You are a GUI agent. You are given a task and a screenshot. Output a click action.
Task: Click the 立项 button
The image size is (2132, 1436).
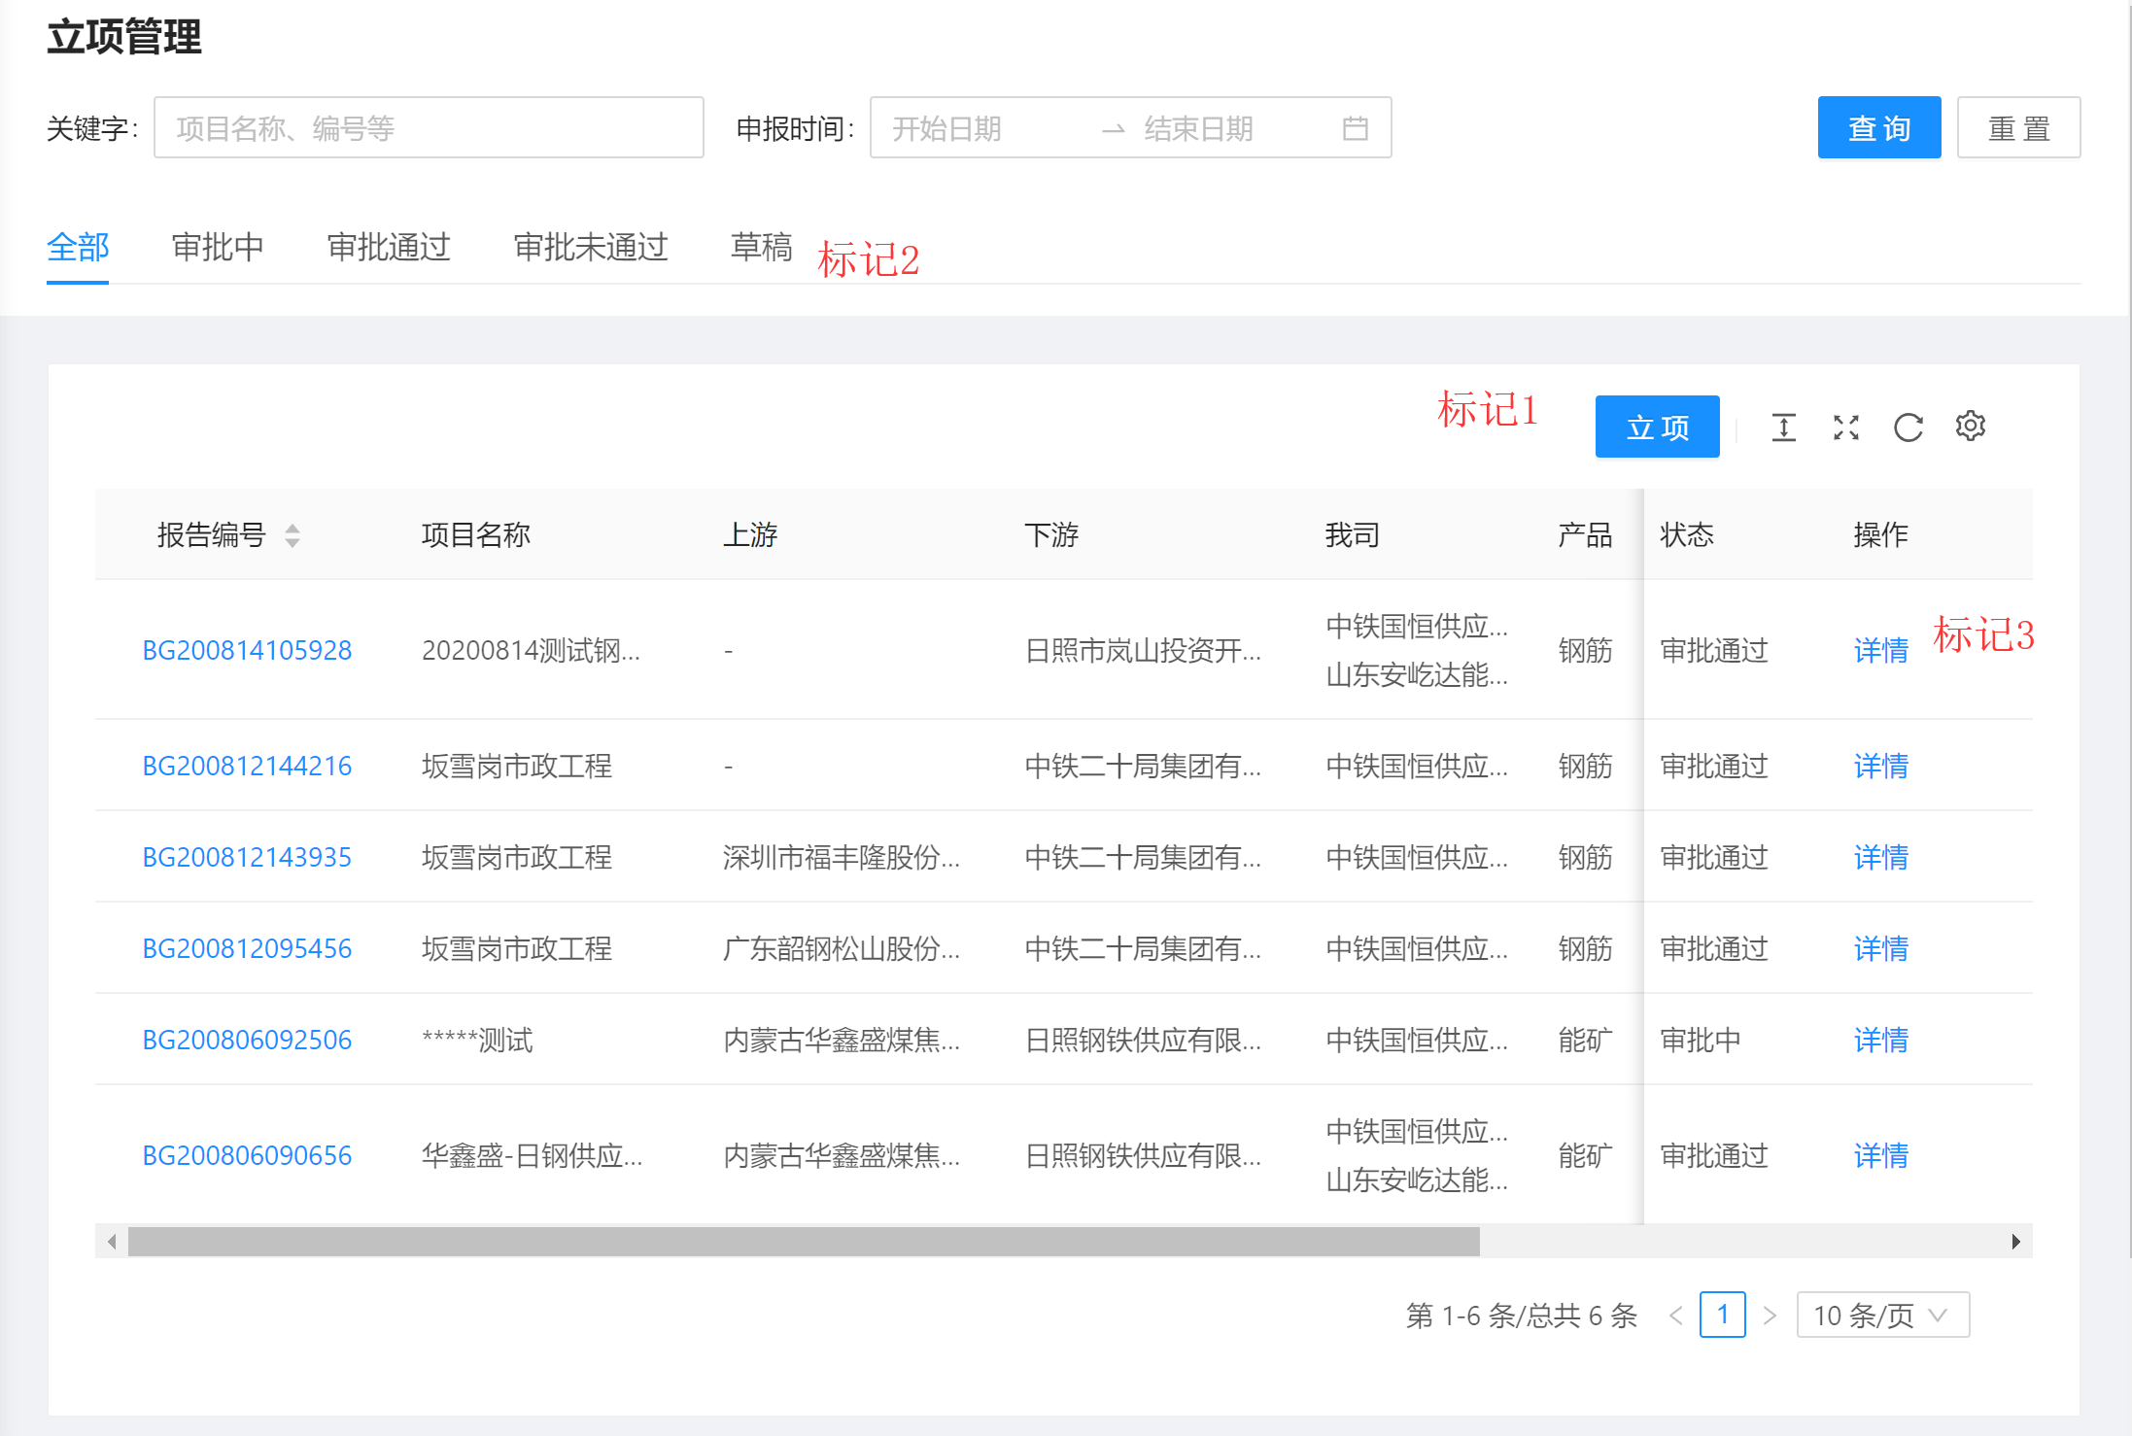coord(1657,427)
